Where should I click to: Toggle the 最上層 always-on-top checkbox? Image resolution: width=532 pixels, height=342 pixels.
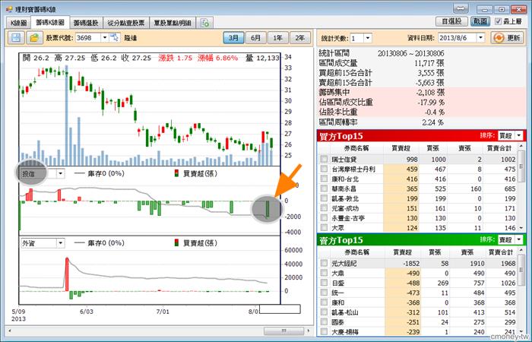(498, 21)
